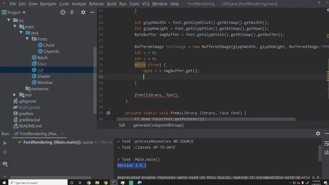Collapse the java folder
The image size is (329, 185).
point(21,32)
